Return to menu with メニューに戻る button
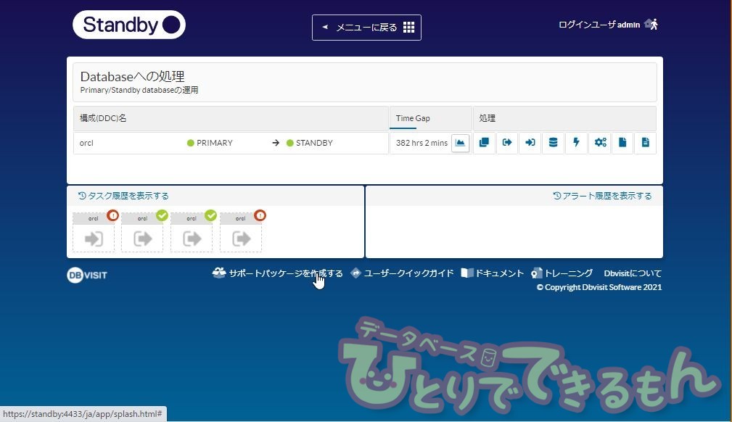The image size is (732, 422). click(x=366, y=28)
